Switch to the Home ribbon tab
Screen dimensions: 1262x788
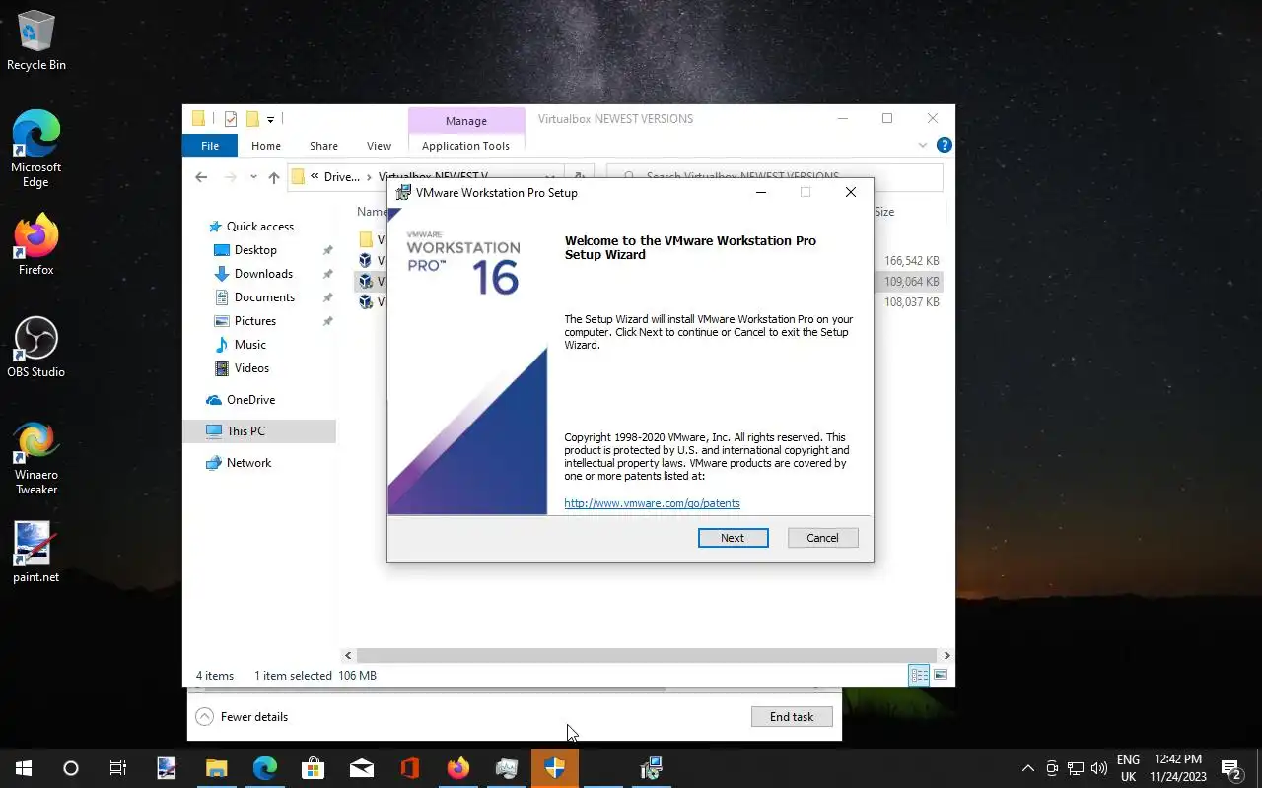click(x=266, y=146)
